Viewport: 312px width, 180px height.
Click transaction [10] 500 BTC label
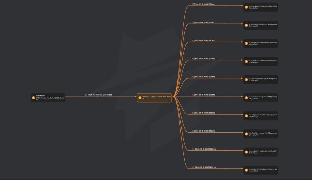coord(204,149)
